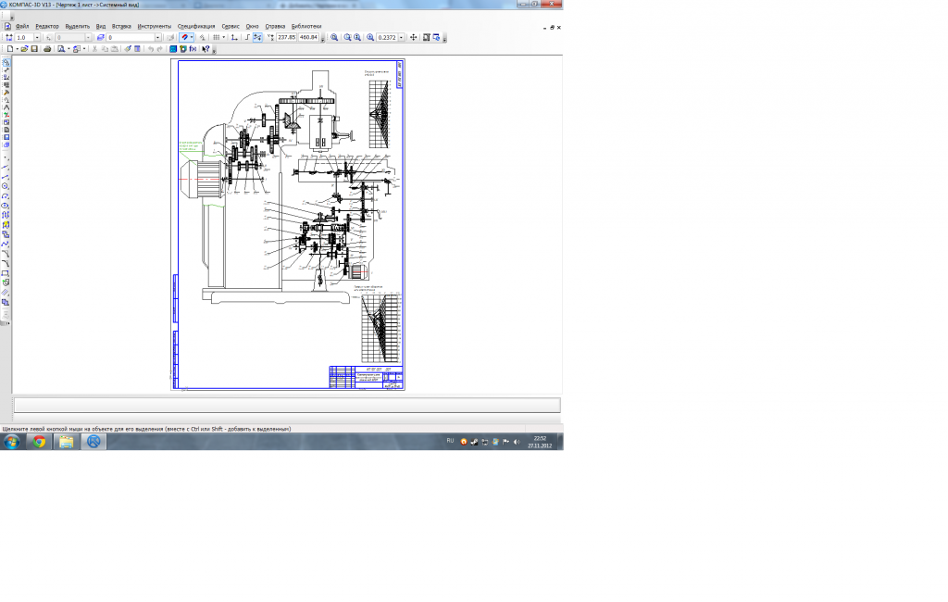The image size is (948, 602).
Task: Open the current scale 1.0 dropdown
Action: [37, 38]
